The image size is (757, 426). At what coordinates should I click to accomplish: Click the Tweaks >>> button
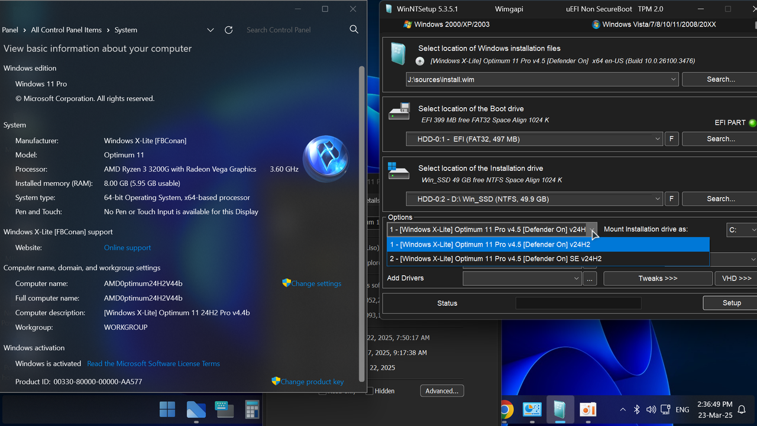click(x=658, y=278)
